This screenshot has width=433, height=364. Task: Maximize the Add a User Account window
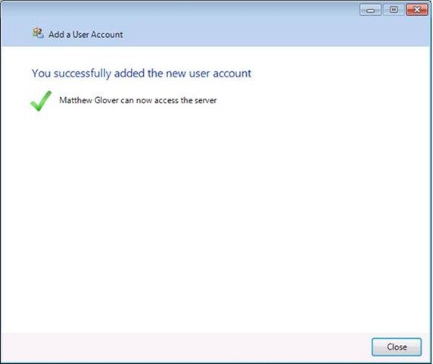(x=394, y=10)
